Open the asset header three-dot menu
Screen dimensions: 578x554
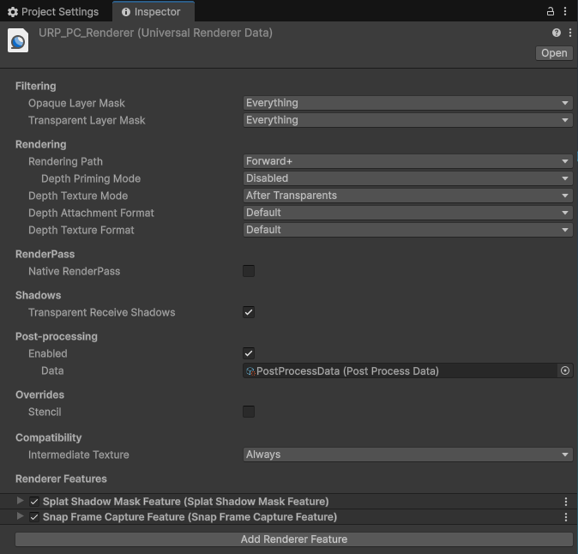pos(570,33)
